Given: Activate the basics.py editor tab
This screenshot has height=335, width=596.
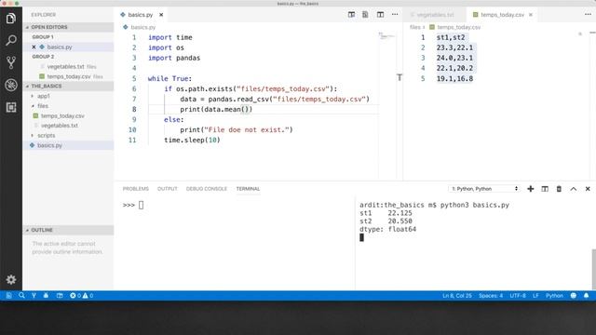Looking at the screenshot, I should point(141,15).
